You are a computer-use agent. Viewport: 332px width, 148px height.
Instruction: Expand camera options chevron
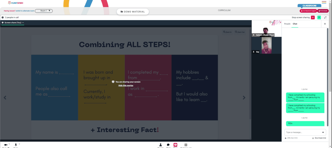pos(9,144)
